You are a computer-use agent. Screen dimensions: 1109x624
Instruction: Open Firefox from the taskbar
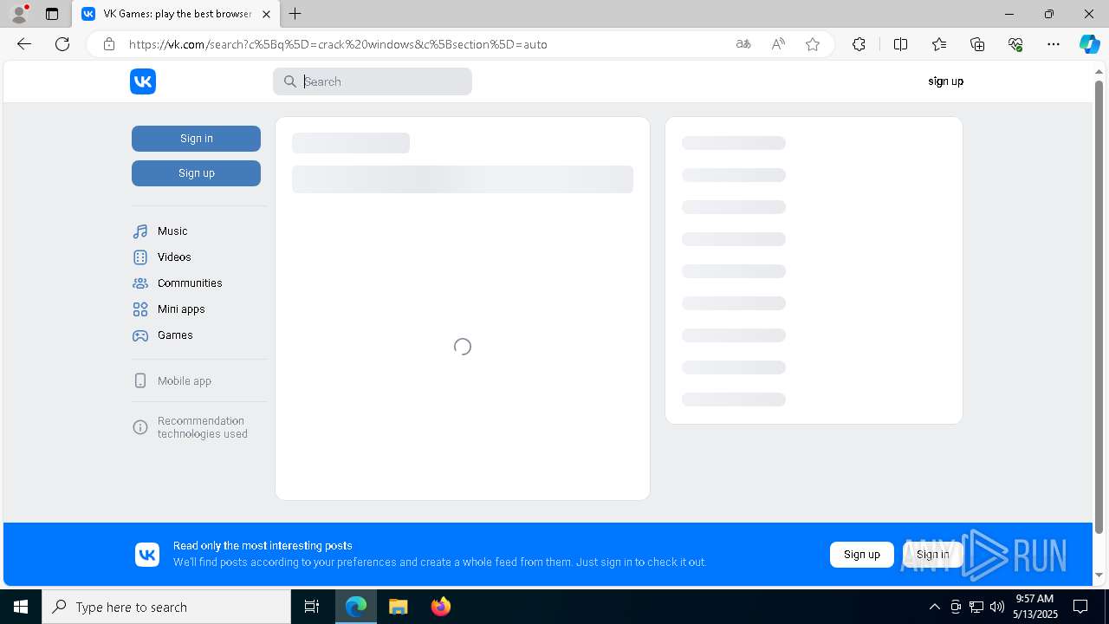(440, 607)
